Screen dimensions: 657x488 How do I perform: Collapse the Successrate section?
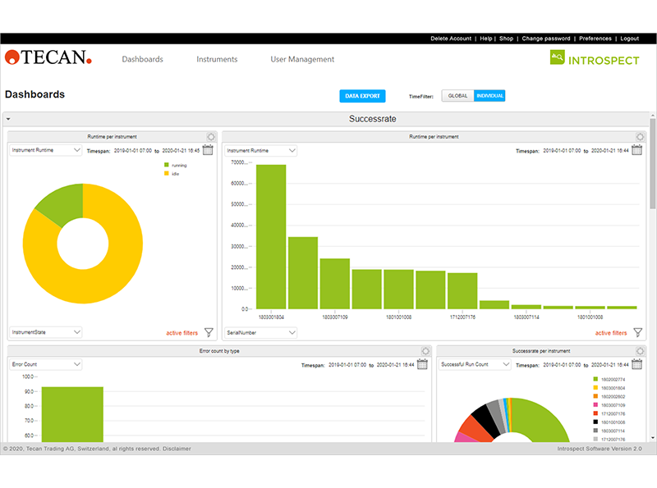pyautogui.click(x=8, y=119)
